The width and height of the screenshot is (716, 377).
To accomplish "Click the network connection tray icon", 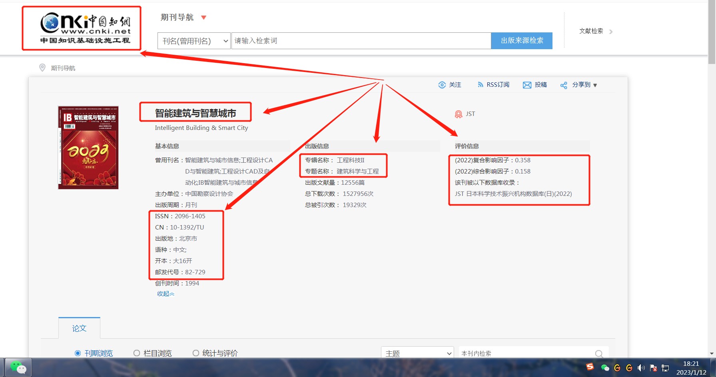I will coord(665,368).
